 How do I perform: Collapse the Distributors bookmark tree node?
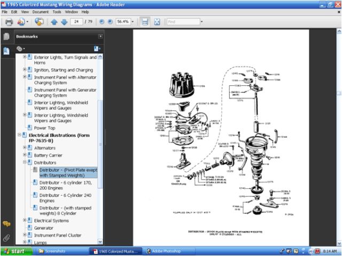pos(25,162)
